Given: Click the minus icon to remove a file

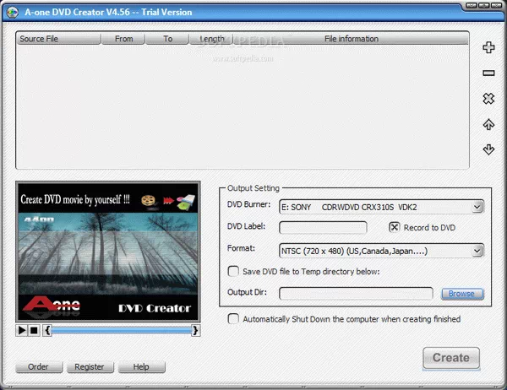Looking at the screenshot, I should 488,73.
